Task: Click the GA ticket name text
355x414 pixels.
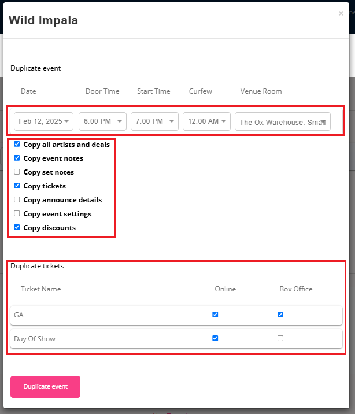Action: tap(19, 315)
